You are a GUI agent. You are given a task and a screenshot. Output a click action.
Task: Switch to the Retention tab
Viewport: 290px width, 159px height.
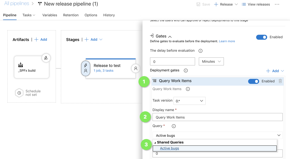click(71, 15)
